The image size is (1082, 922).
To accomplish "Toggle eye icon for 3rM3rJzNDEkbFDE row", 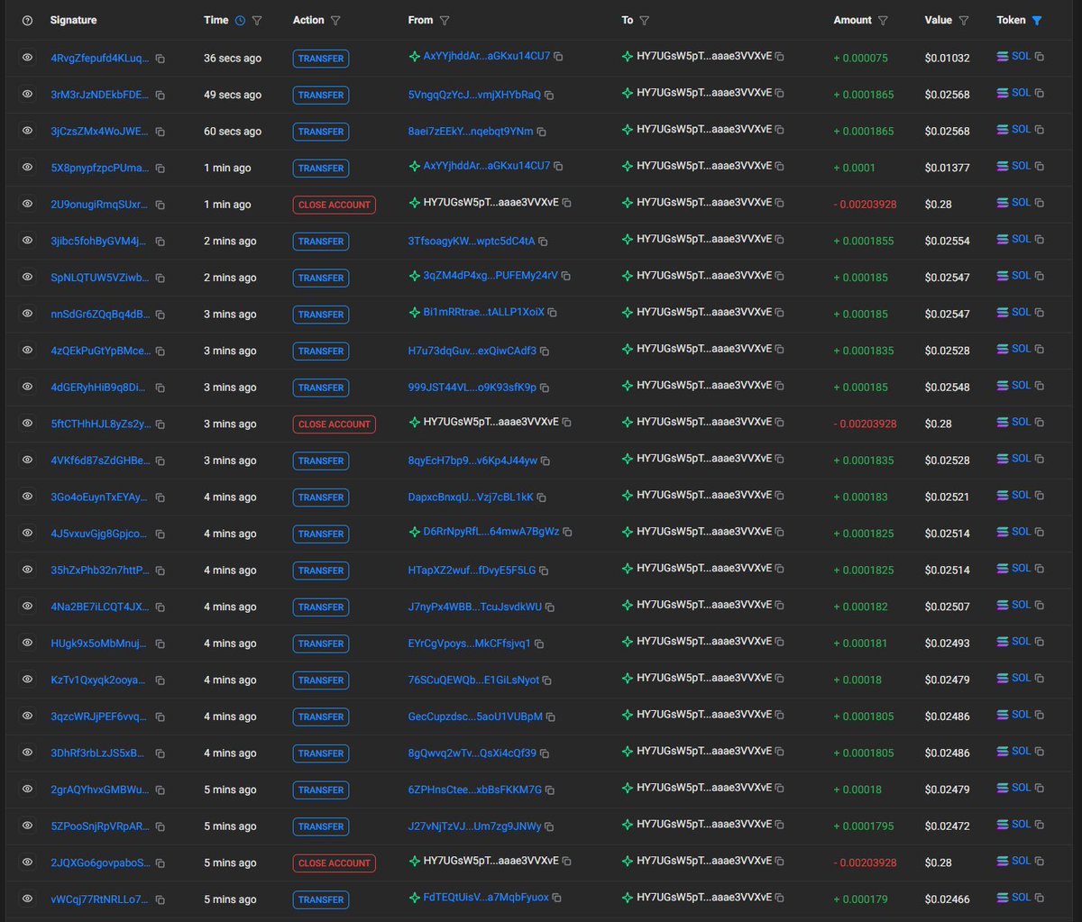I will tap(27, 95).
